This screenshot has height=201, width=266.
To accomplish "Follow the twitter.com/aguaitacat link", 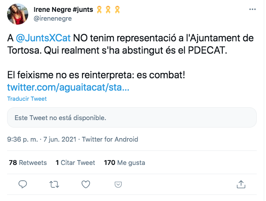I will pos(68,87).
